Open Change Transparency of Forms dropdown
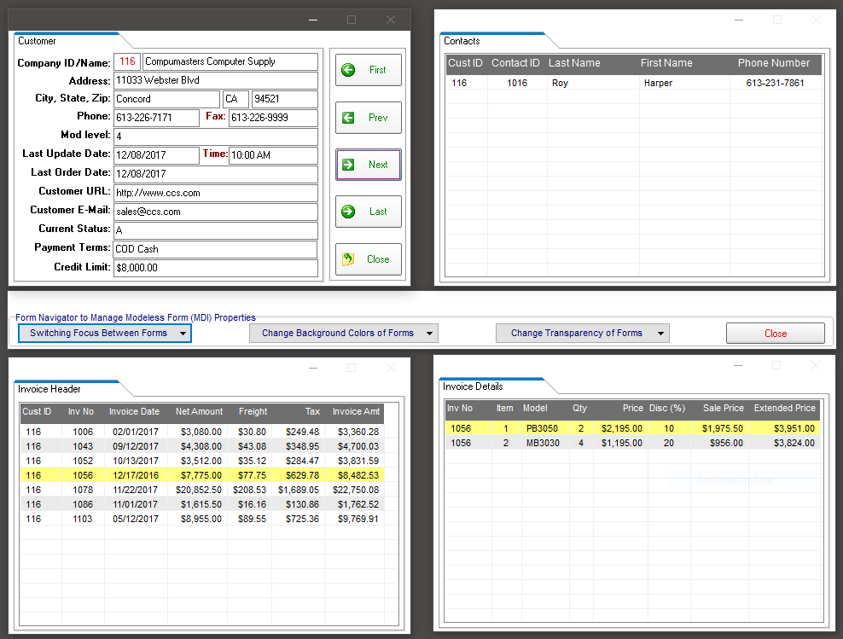843x639 pixels. click(x=660, y=334)
